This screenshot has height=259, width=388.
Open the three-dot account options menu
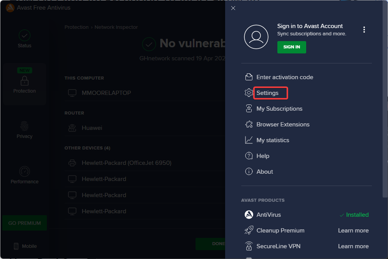(x=364, y=30)
